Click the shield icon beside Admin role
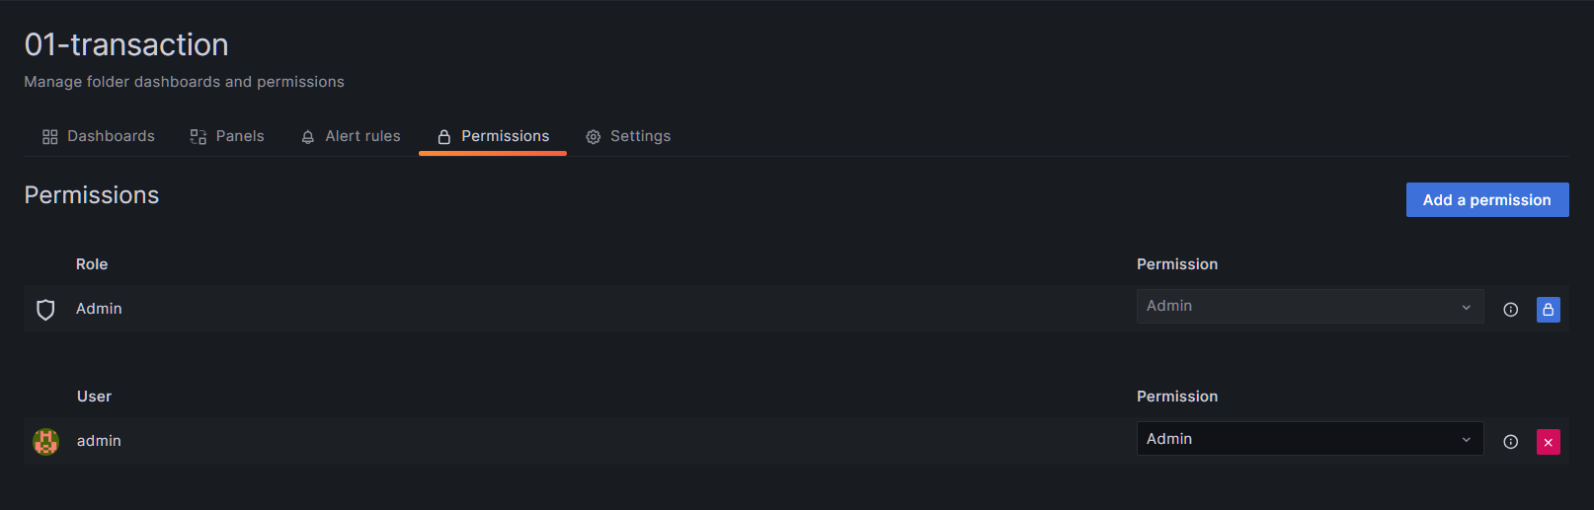This screenshot has height=510, width=1594. coord(45,310)
